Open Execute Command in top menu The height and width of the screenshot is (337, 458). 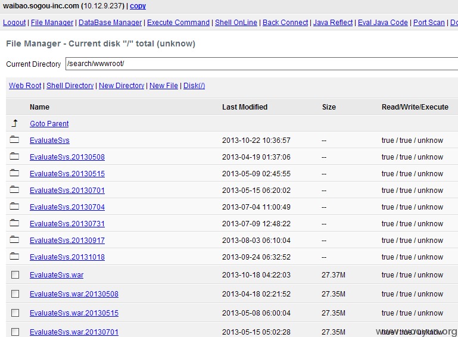click(x=178, y=23)
